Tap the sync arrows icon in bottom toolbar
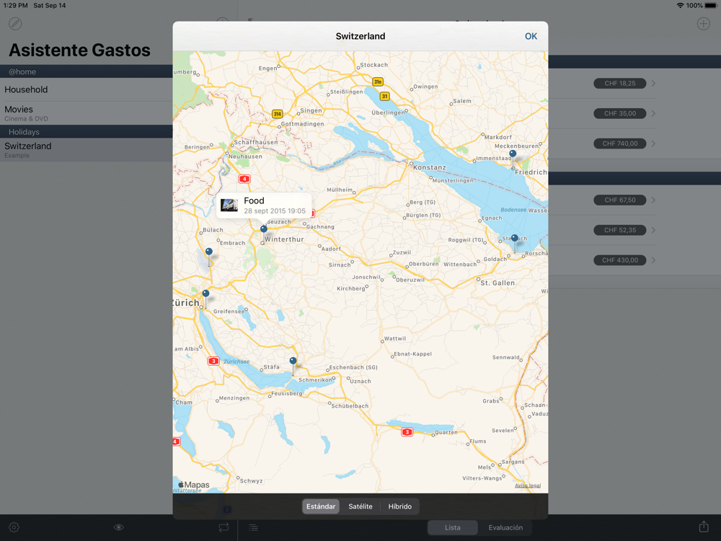 tap(224, 527)
